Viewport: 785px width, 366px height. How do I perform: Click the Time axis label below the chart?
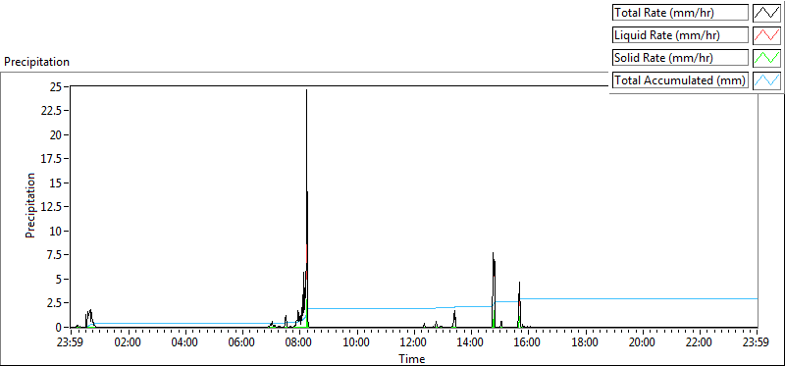(412, 358)
